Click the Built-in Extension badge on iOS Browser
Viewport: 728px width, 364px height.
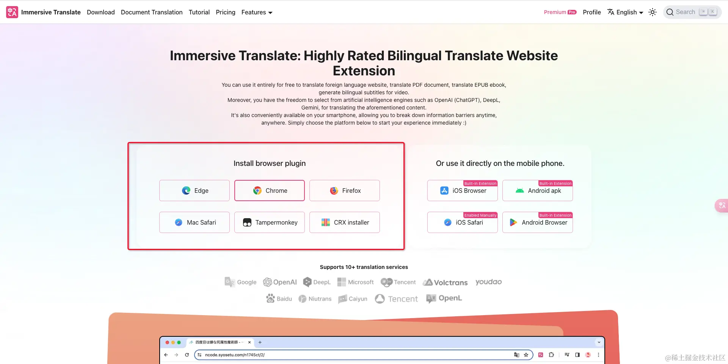click(480, 183)
